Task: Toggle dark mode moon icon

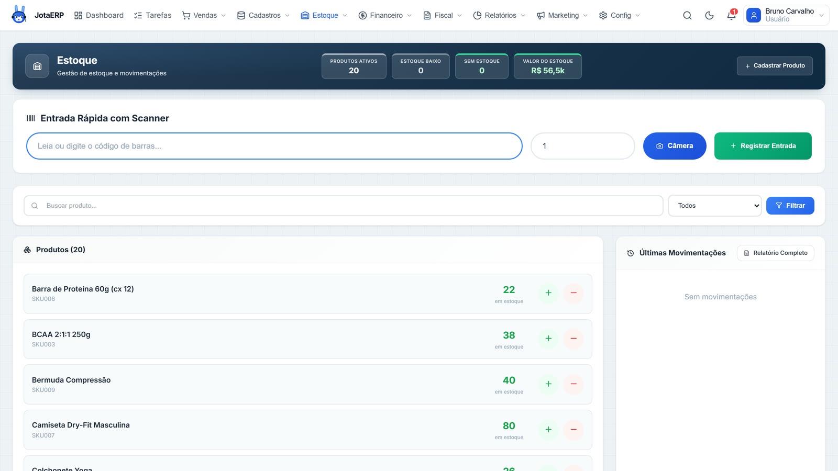Action: [x=709, y=15]
